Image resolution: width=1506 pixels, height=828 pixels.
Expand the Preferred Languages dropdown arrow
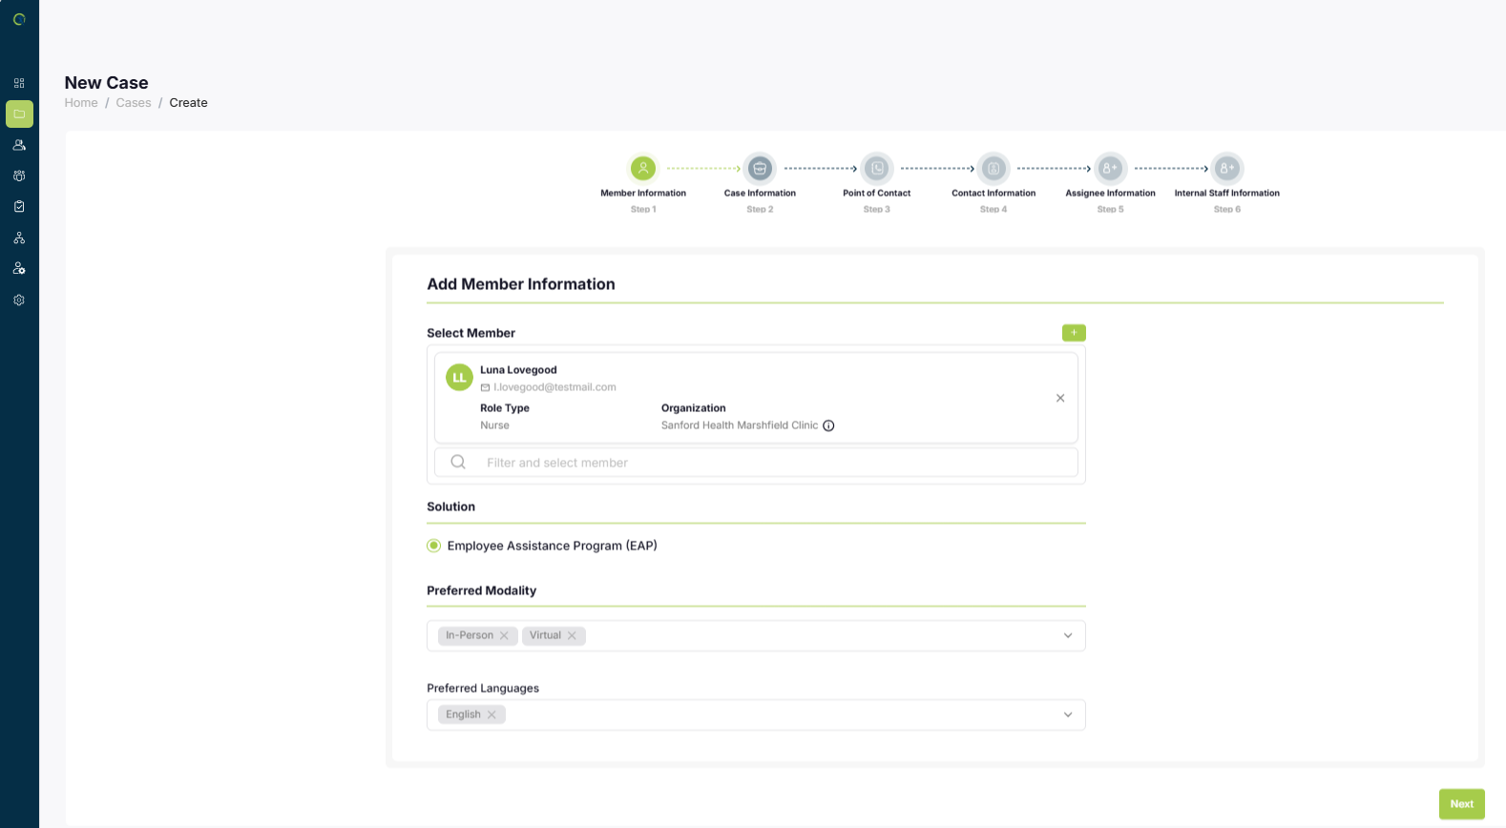pyautogui.click(x=1068, y=714)
